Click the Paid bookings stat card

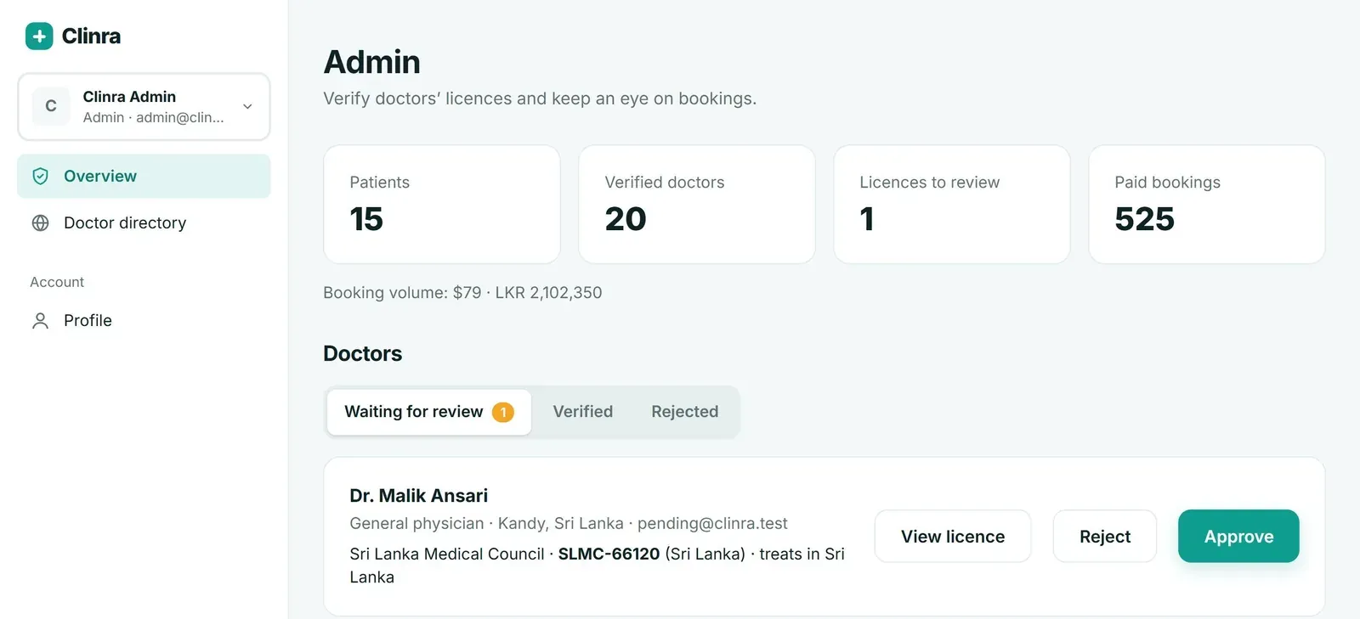click(x=1207, y=204)
